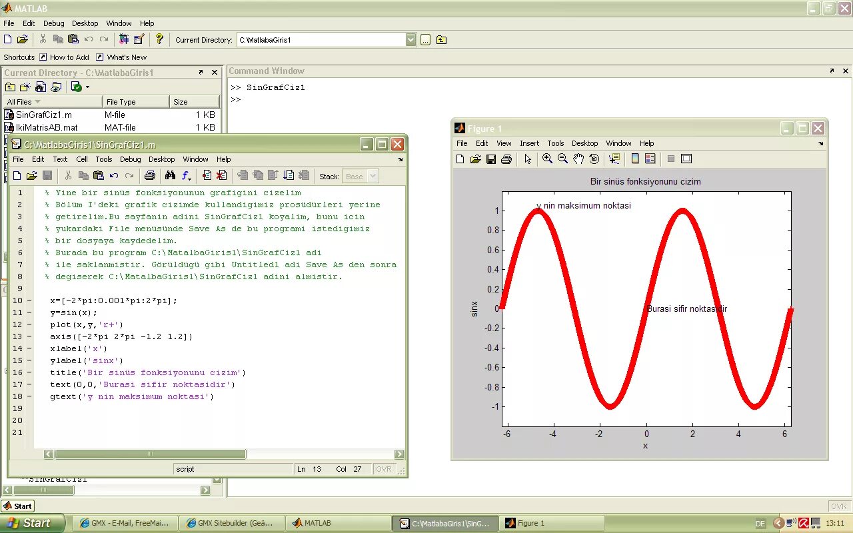Click Hide Plot Tools icon in Figure 1
The image size is (853, 533).
pos(671,159)
